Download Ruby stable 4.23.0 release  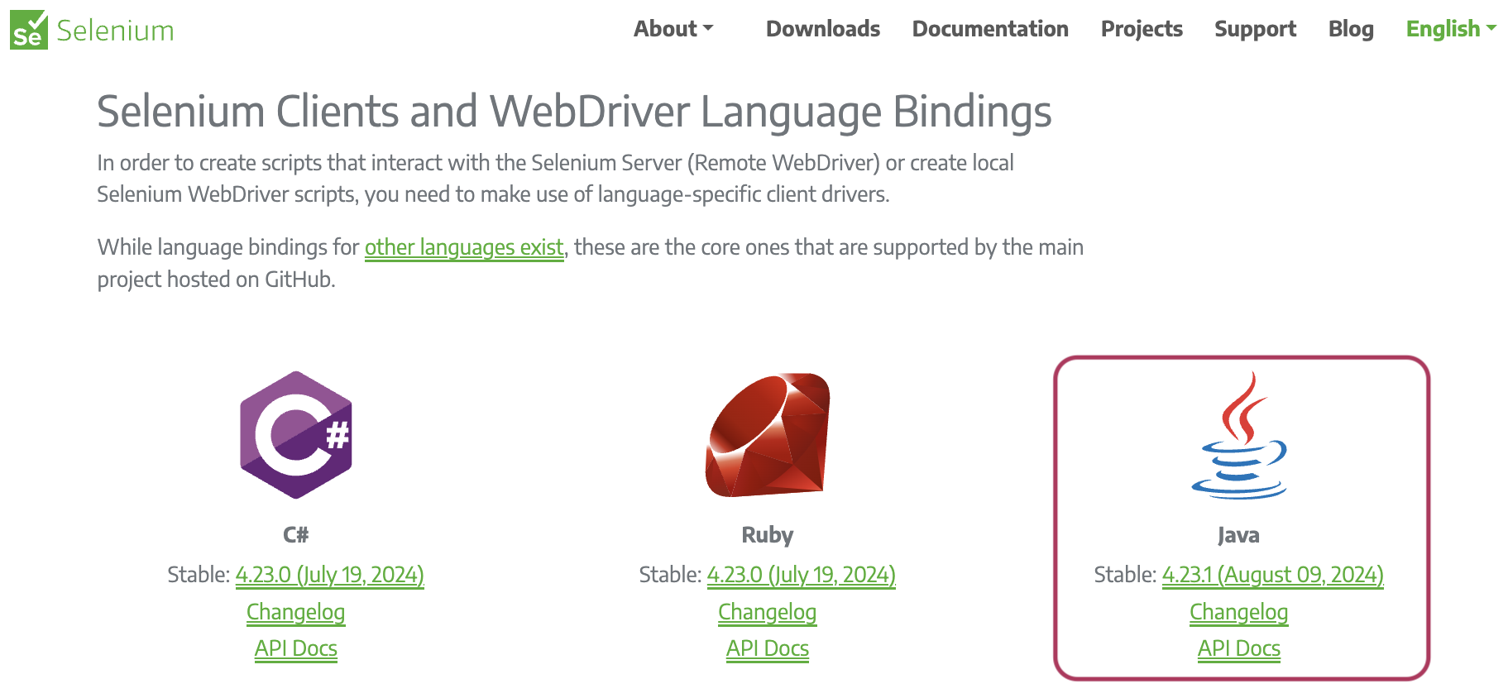(x=801, y=575)
